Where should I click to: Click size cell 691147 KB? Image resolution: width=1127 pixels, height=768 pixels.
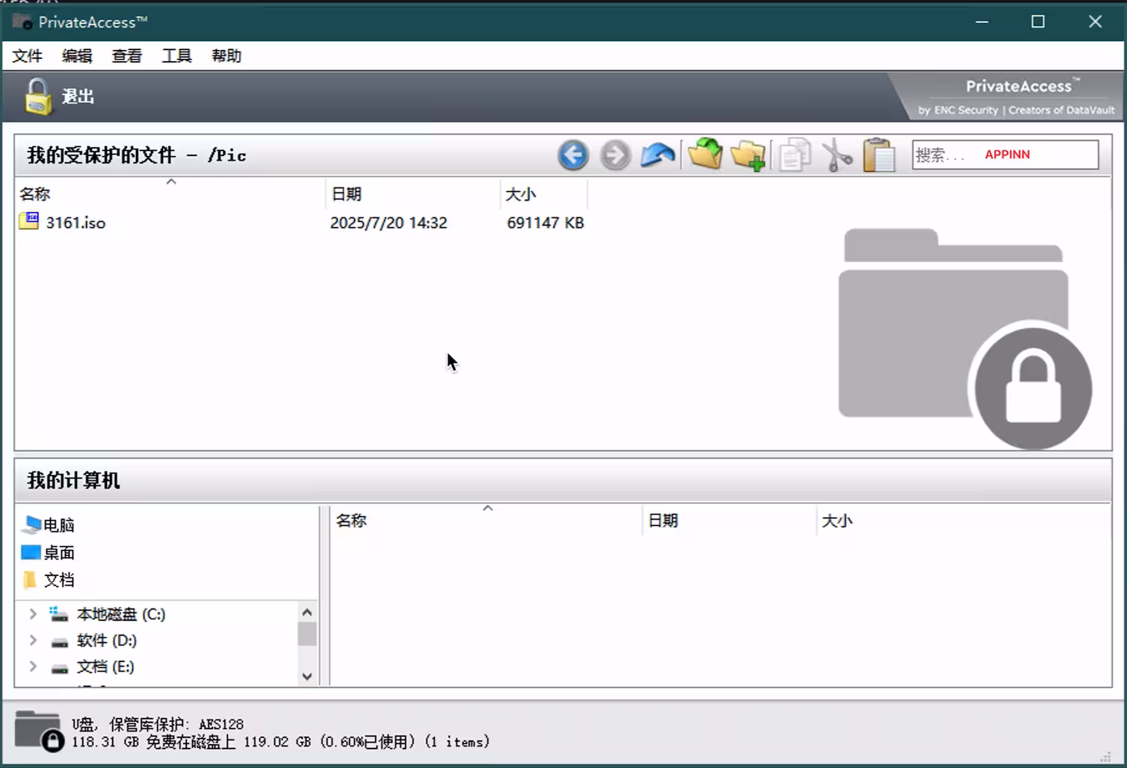coord(546,223)
